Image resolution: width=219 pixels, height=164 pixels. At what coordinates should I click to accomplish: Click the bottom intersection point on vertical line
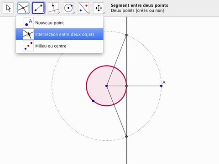click(x=126, y=136)
